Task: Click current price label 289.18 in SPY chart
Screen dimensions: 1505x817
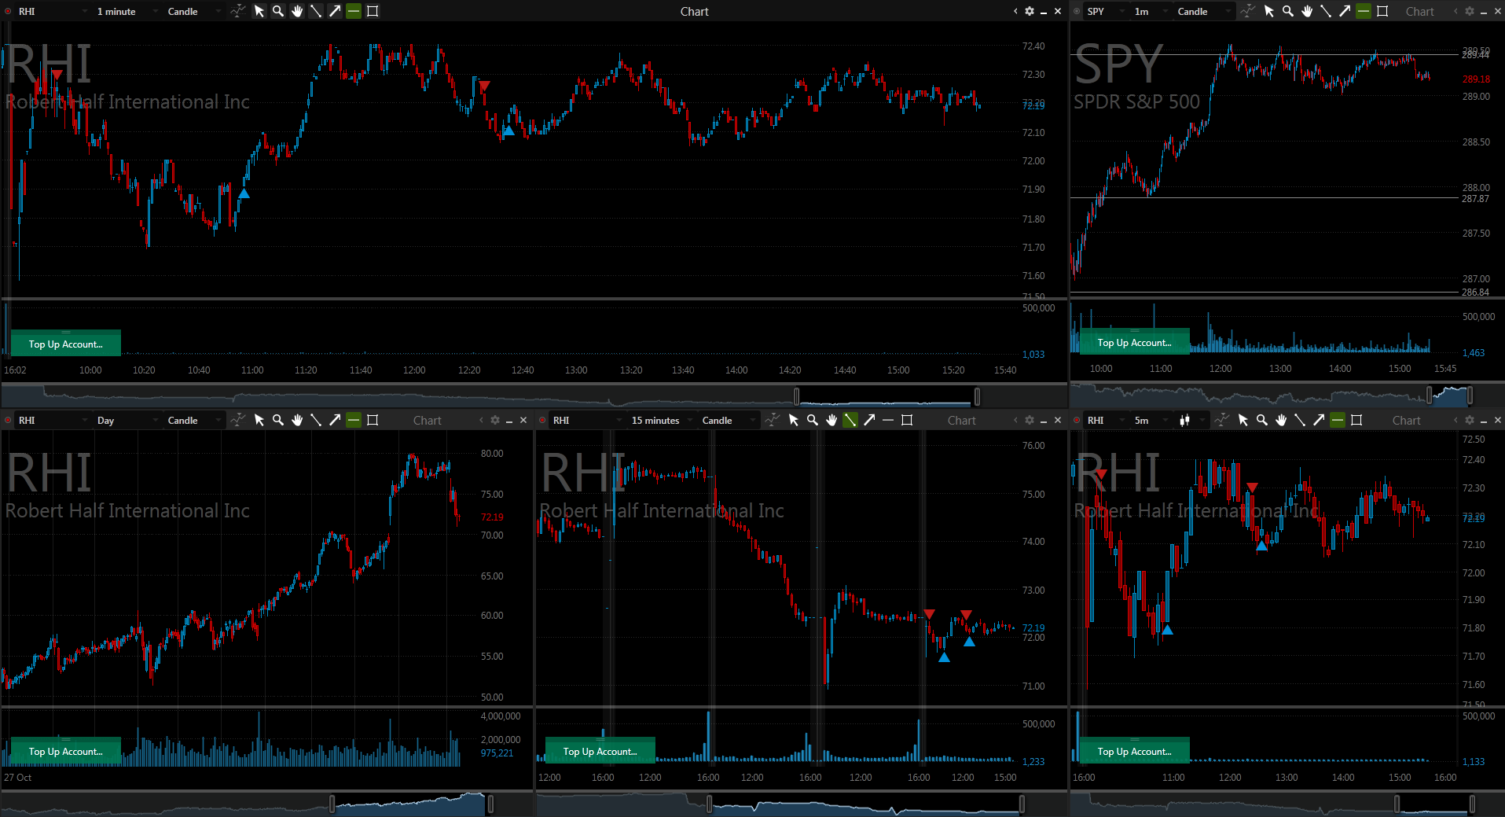Action: click(1476, 79)
